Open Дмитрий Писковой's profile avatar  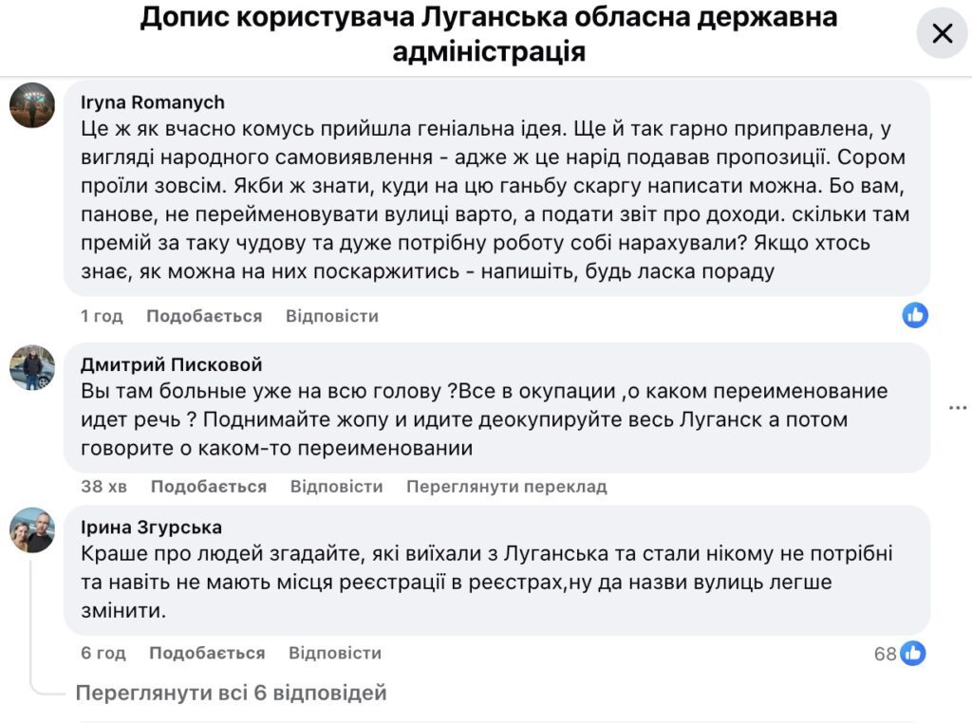click(34, 370)
